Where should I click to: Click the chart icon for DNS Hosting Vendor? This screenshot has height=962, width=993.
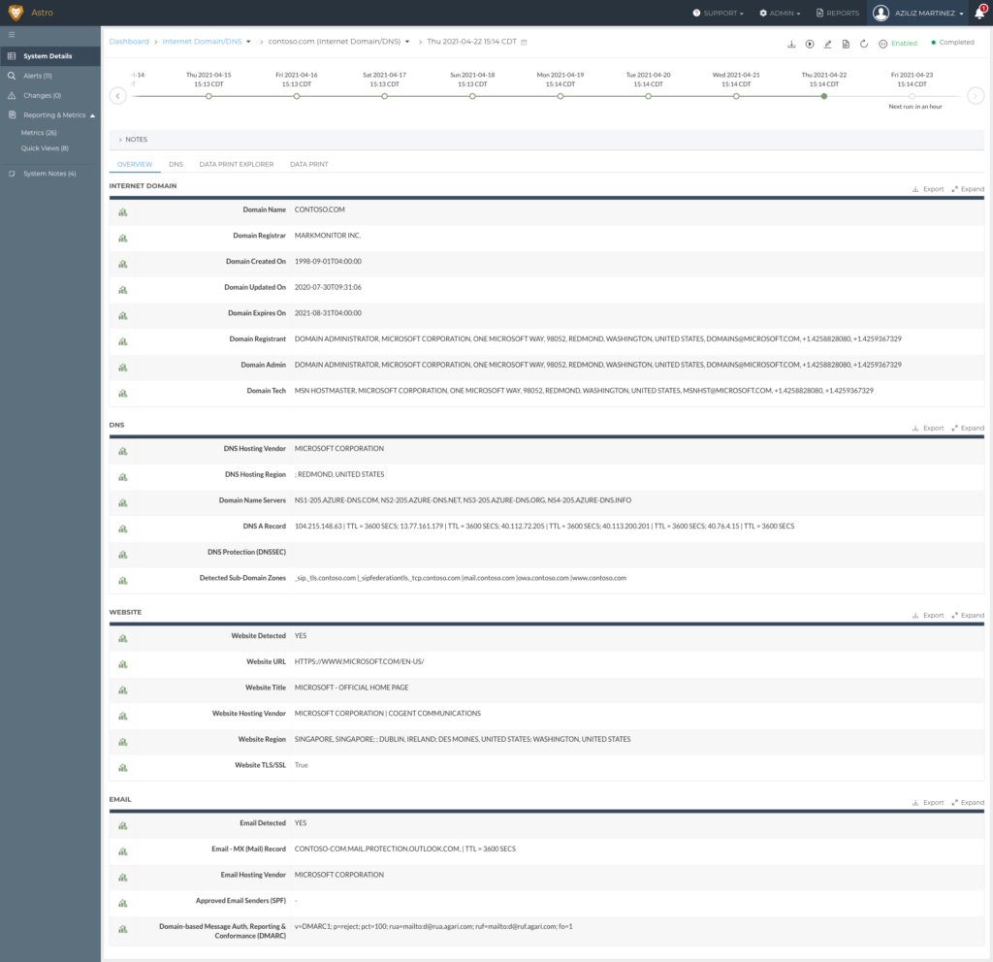tap(123, 452)
